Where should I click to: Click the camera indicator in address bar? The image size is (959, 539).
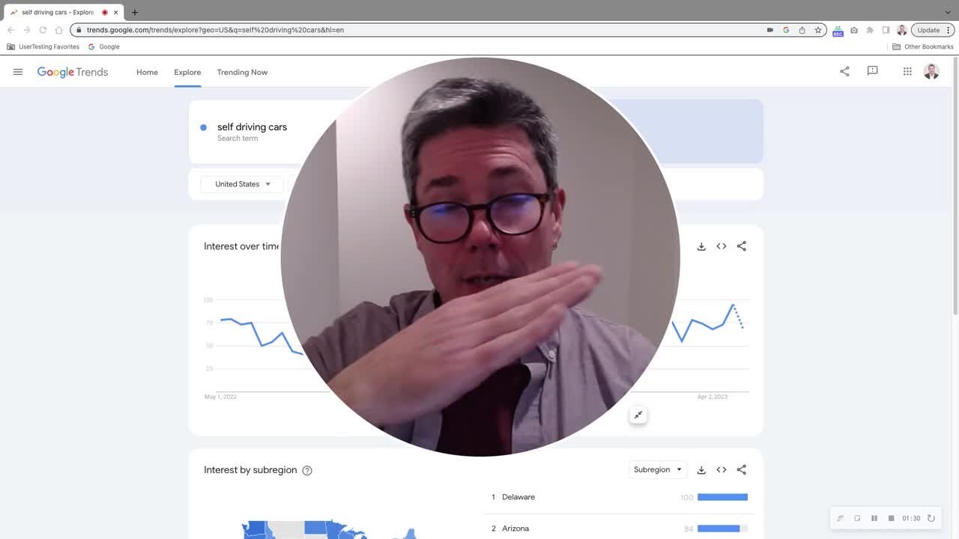[x=769, y=30]
